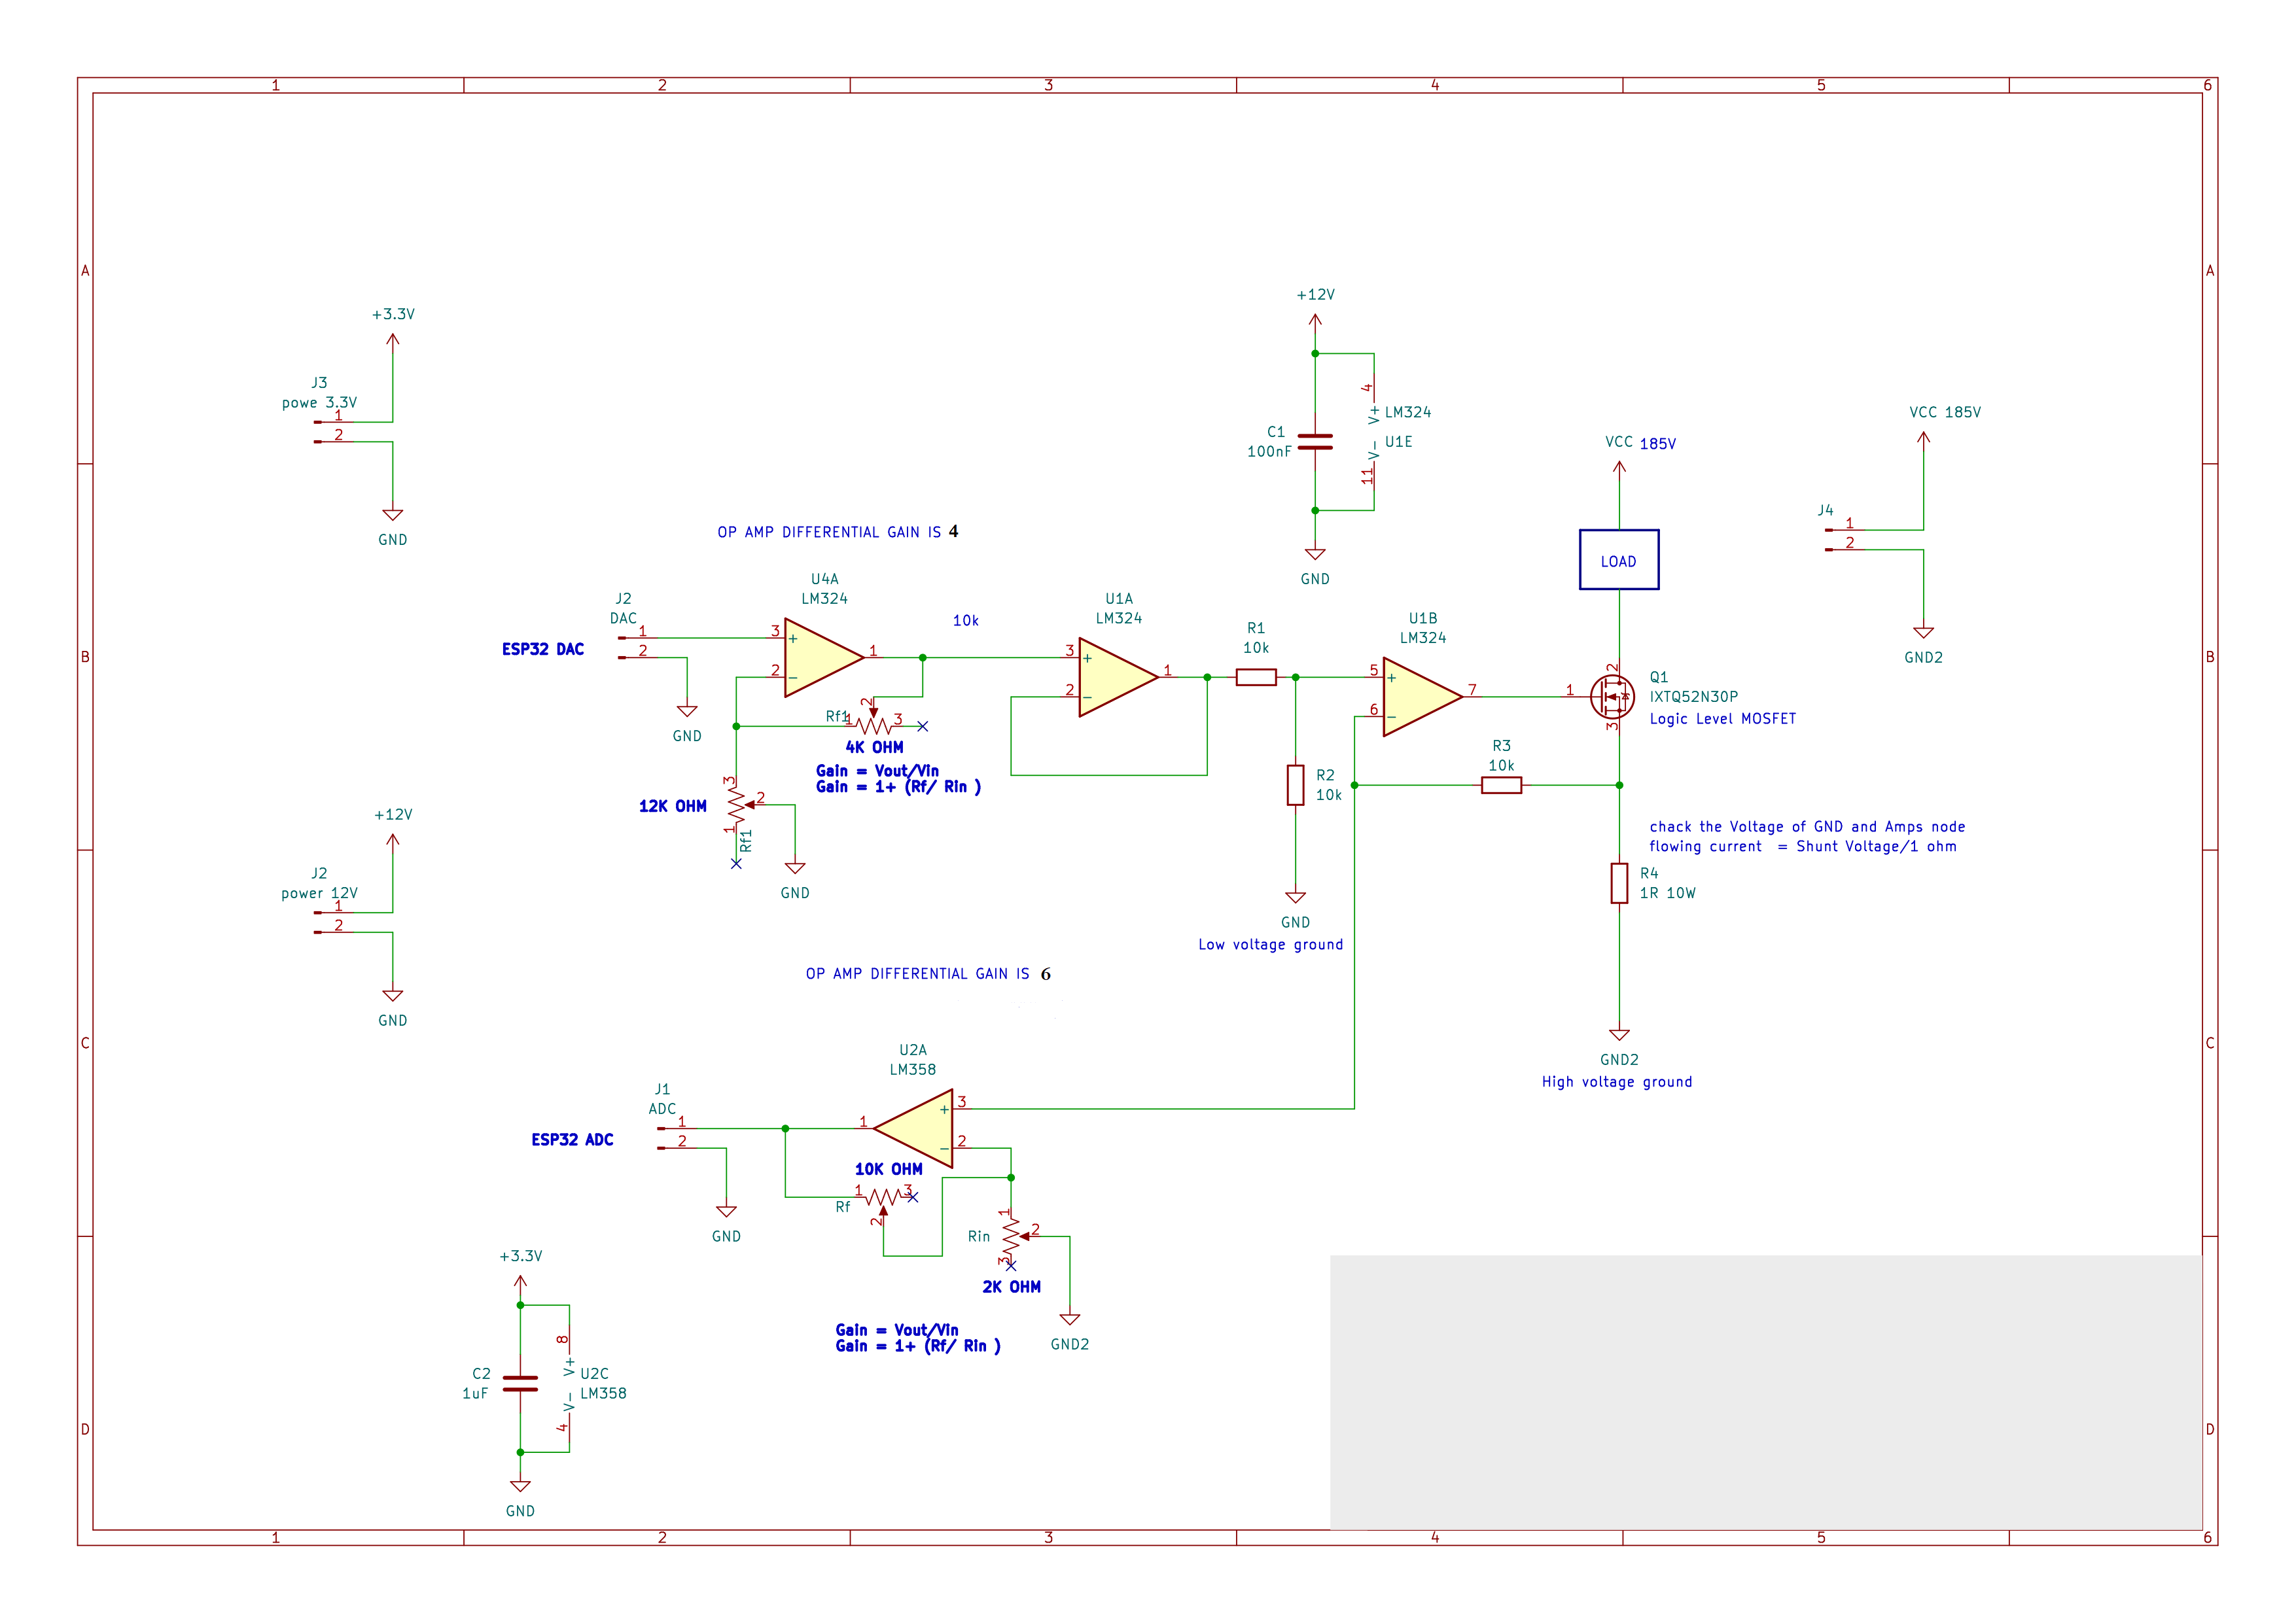Click the ESP32 ADC label text
Image resolution: width=2296 pixels, height=1623 pixels.
point(574,1139)
